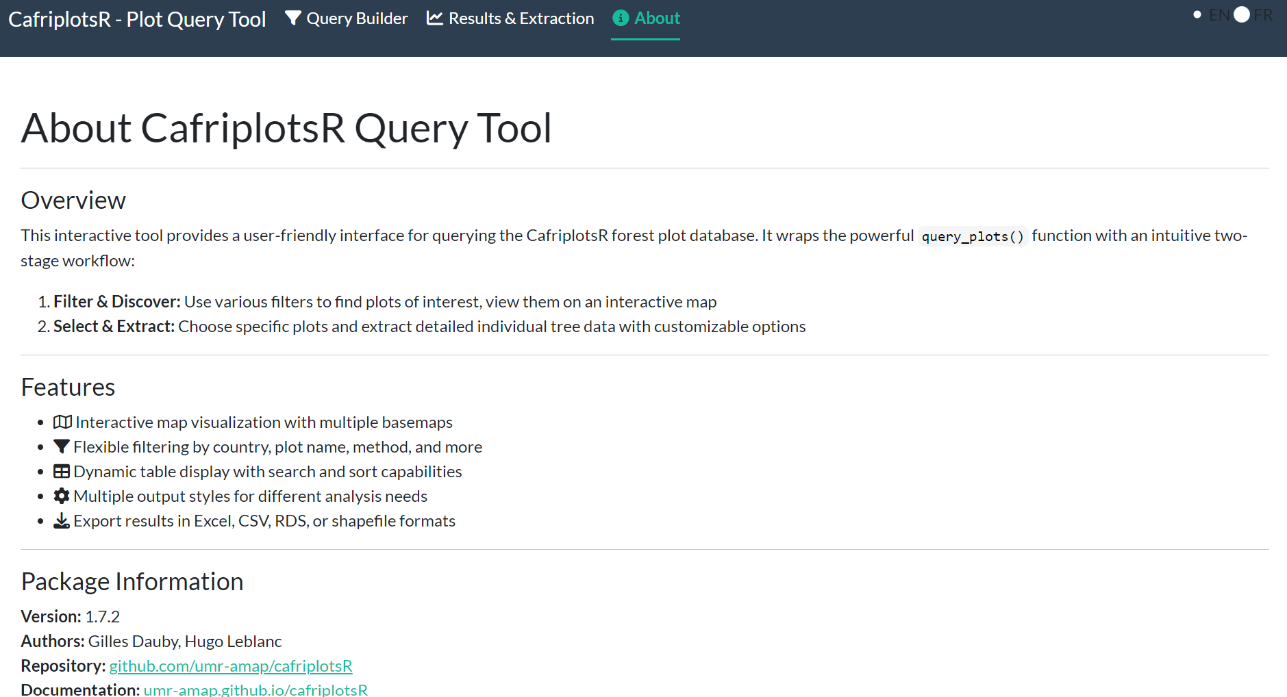1287x697 pixels.
Task: Open the github.com/umr-amap/cafriplotsR repository link
Action: click(x=231, y=666)
